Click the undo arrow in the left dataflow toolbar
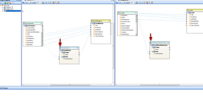Viewport: 203px width, 96px height. pyautogui.click(x=23, y=3)
